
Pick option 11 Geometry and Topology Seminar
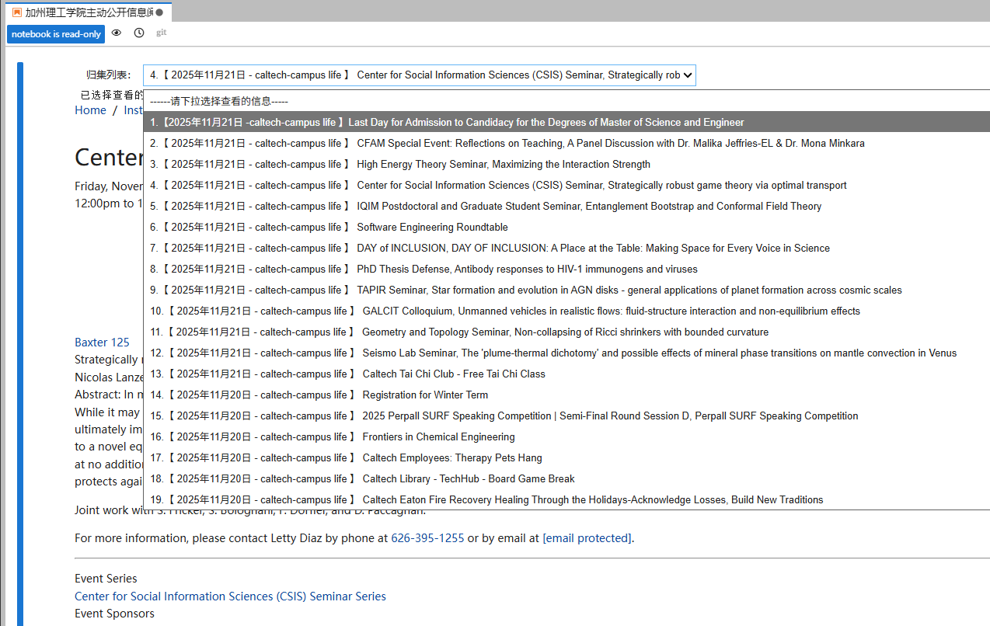click(x=566, y=332)
